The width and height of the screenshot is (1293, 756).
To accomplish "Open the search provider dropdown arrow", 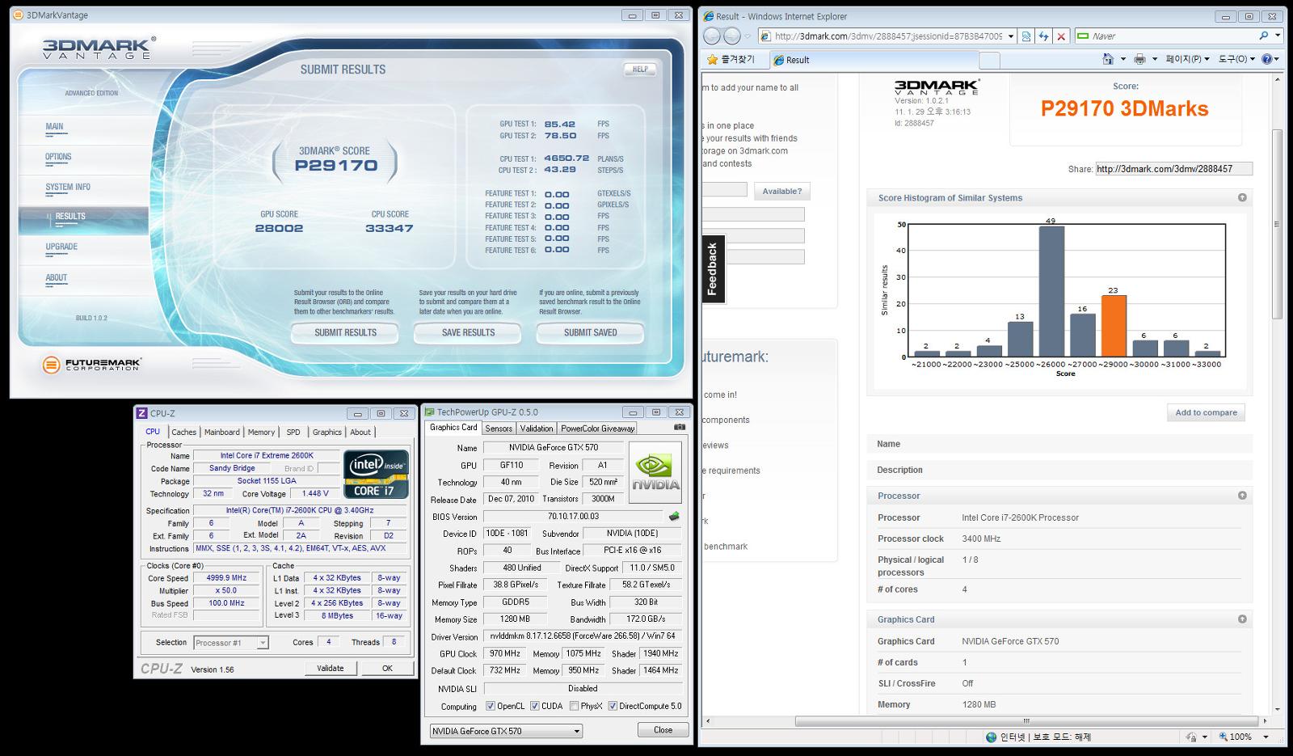I will click(1278, 36).
